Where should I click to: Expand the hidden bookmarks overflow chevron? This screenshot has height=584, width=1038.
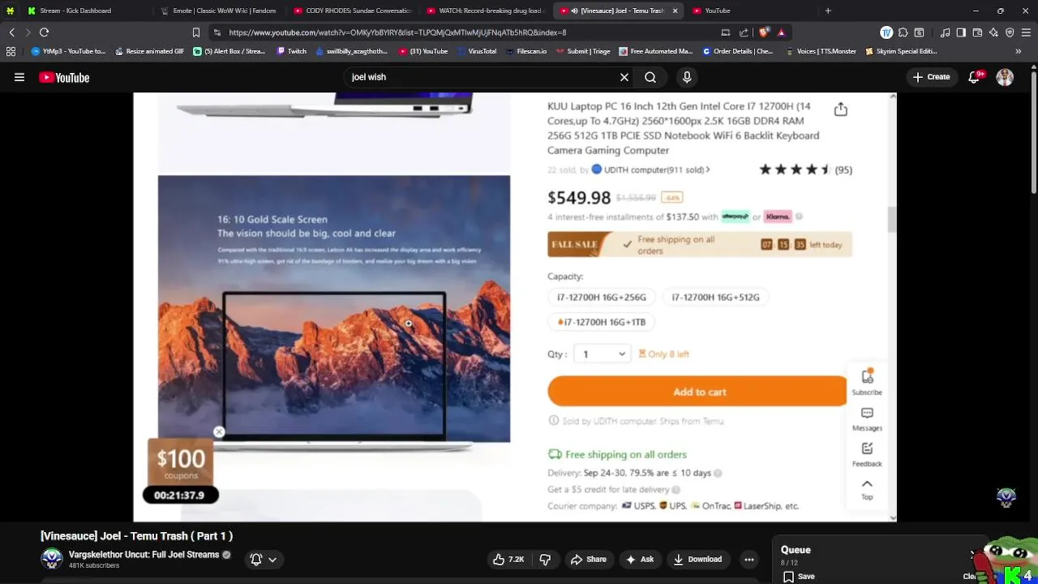point(1019,51)
